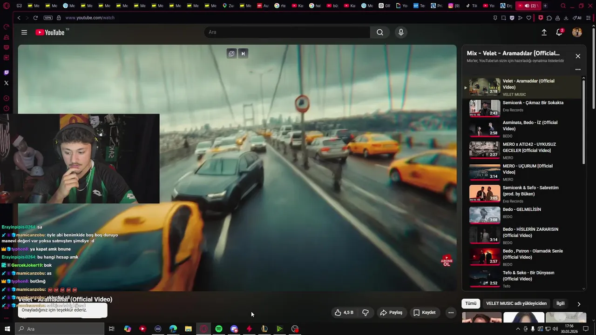Viewport: 596px width, 335px height.
Task: Select the Tümü filter chip
Action: 471,303
